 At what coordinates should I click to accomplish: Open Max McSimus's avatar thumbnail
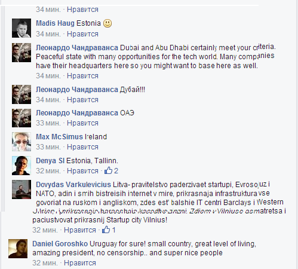coord(21,142)
